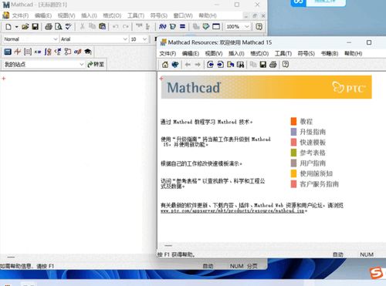
Task: Click the Mathcad PTC banner image
Action: coord(266,87)
